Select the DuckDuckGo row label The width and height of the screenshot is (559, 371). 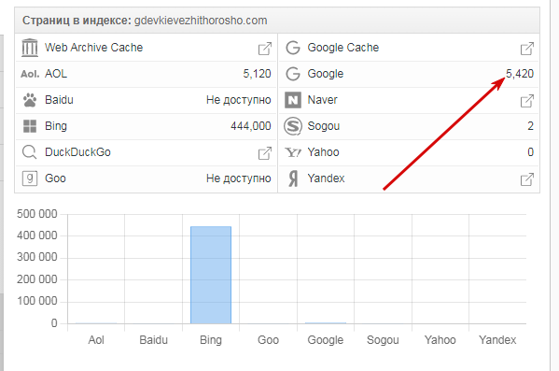click(x=77, y=152)
